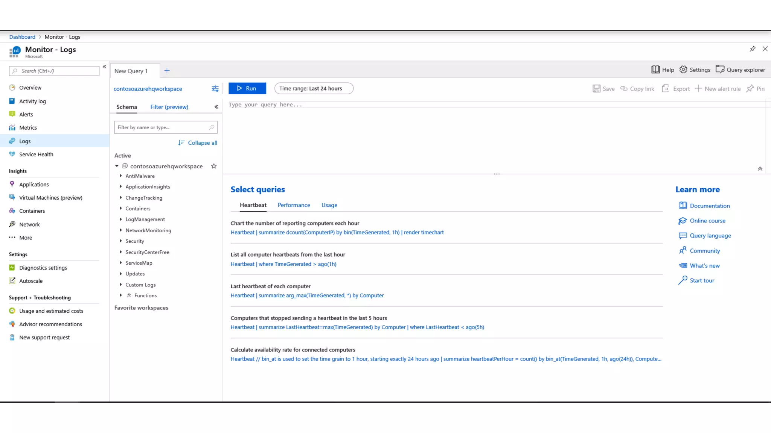Screen dimensions: 771x433
Task: Click the Help book icon
Action: pos(655,70)
